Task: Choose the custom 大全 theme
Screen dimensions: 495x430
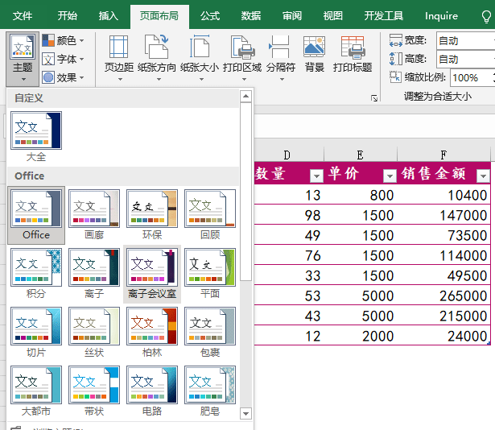Action: pyautogui.click(x=36, y=131)
